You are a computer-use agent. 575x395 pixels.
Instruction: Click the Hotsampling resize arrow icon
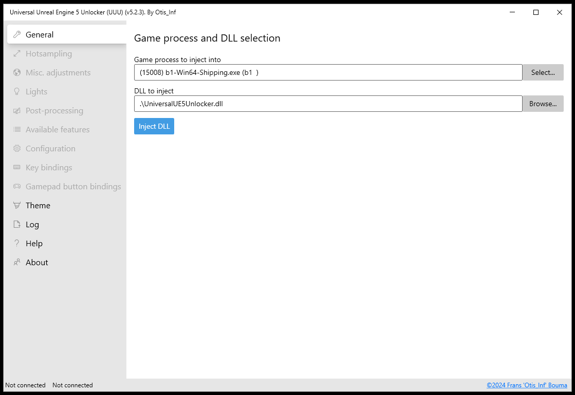pos(17,53)
